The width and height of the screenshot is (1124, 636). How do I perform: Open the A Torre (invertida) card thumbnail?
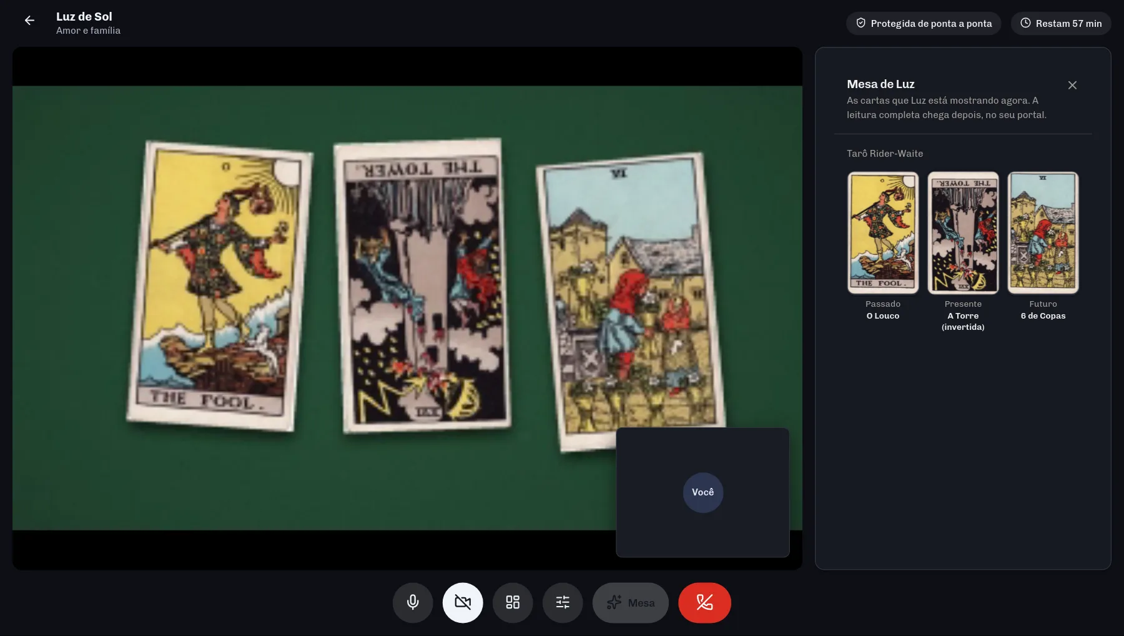pyautogui.click(x=963, y=232)
